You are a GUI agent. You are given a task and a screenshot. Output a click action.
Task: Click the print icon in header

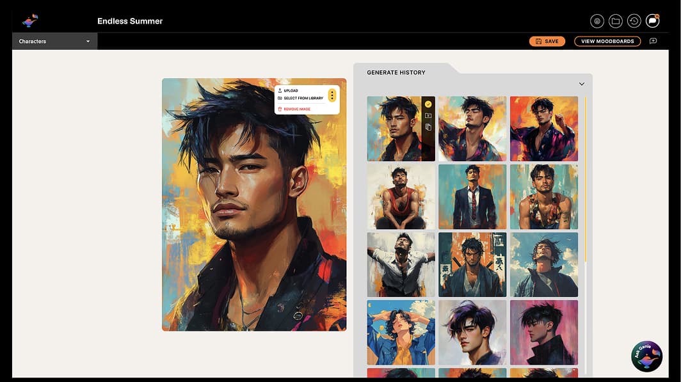[x=597, y=21]
